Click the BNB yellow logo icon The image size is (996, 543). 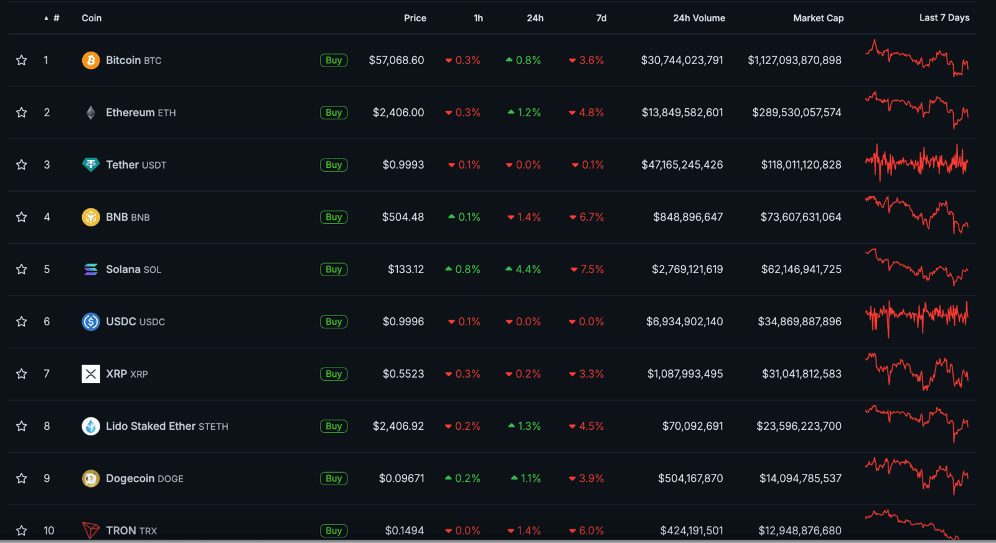91,217
